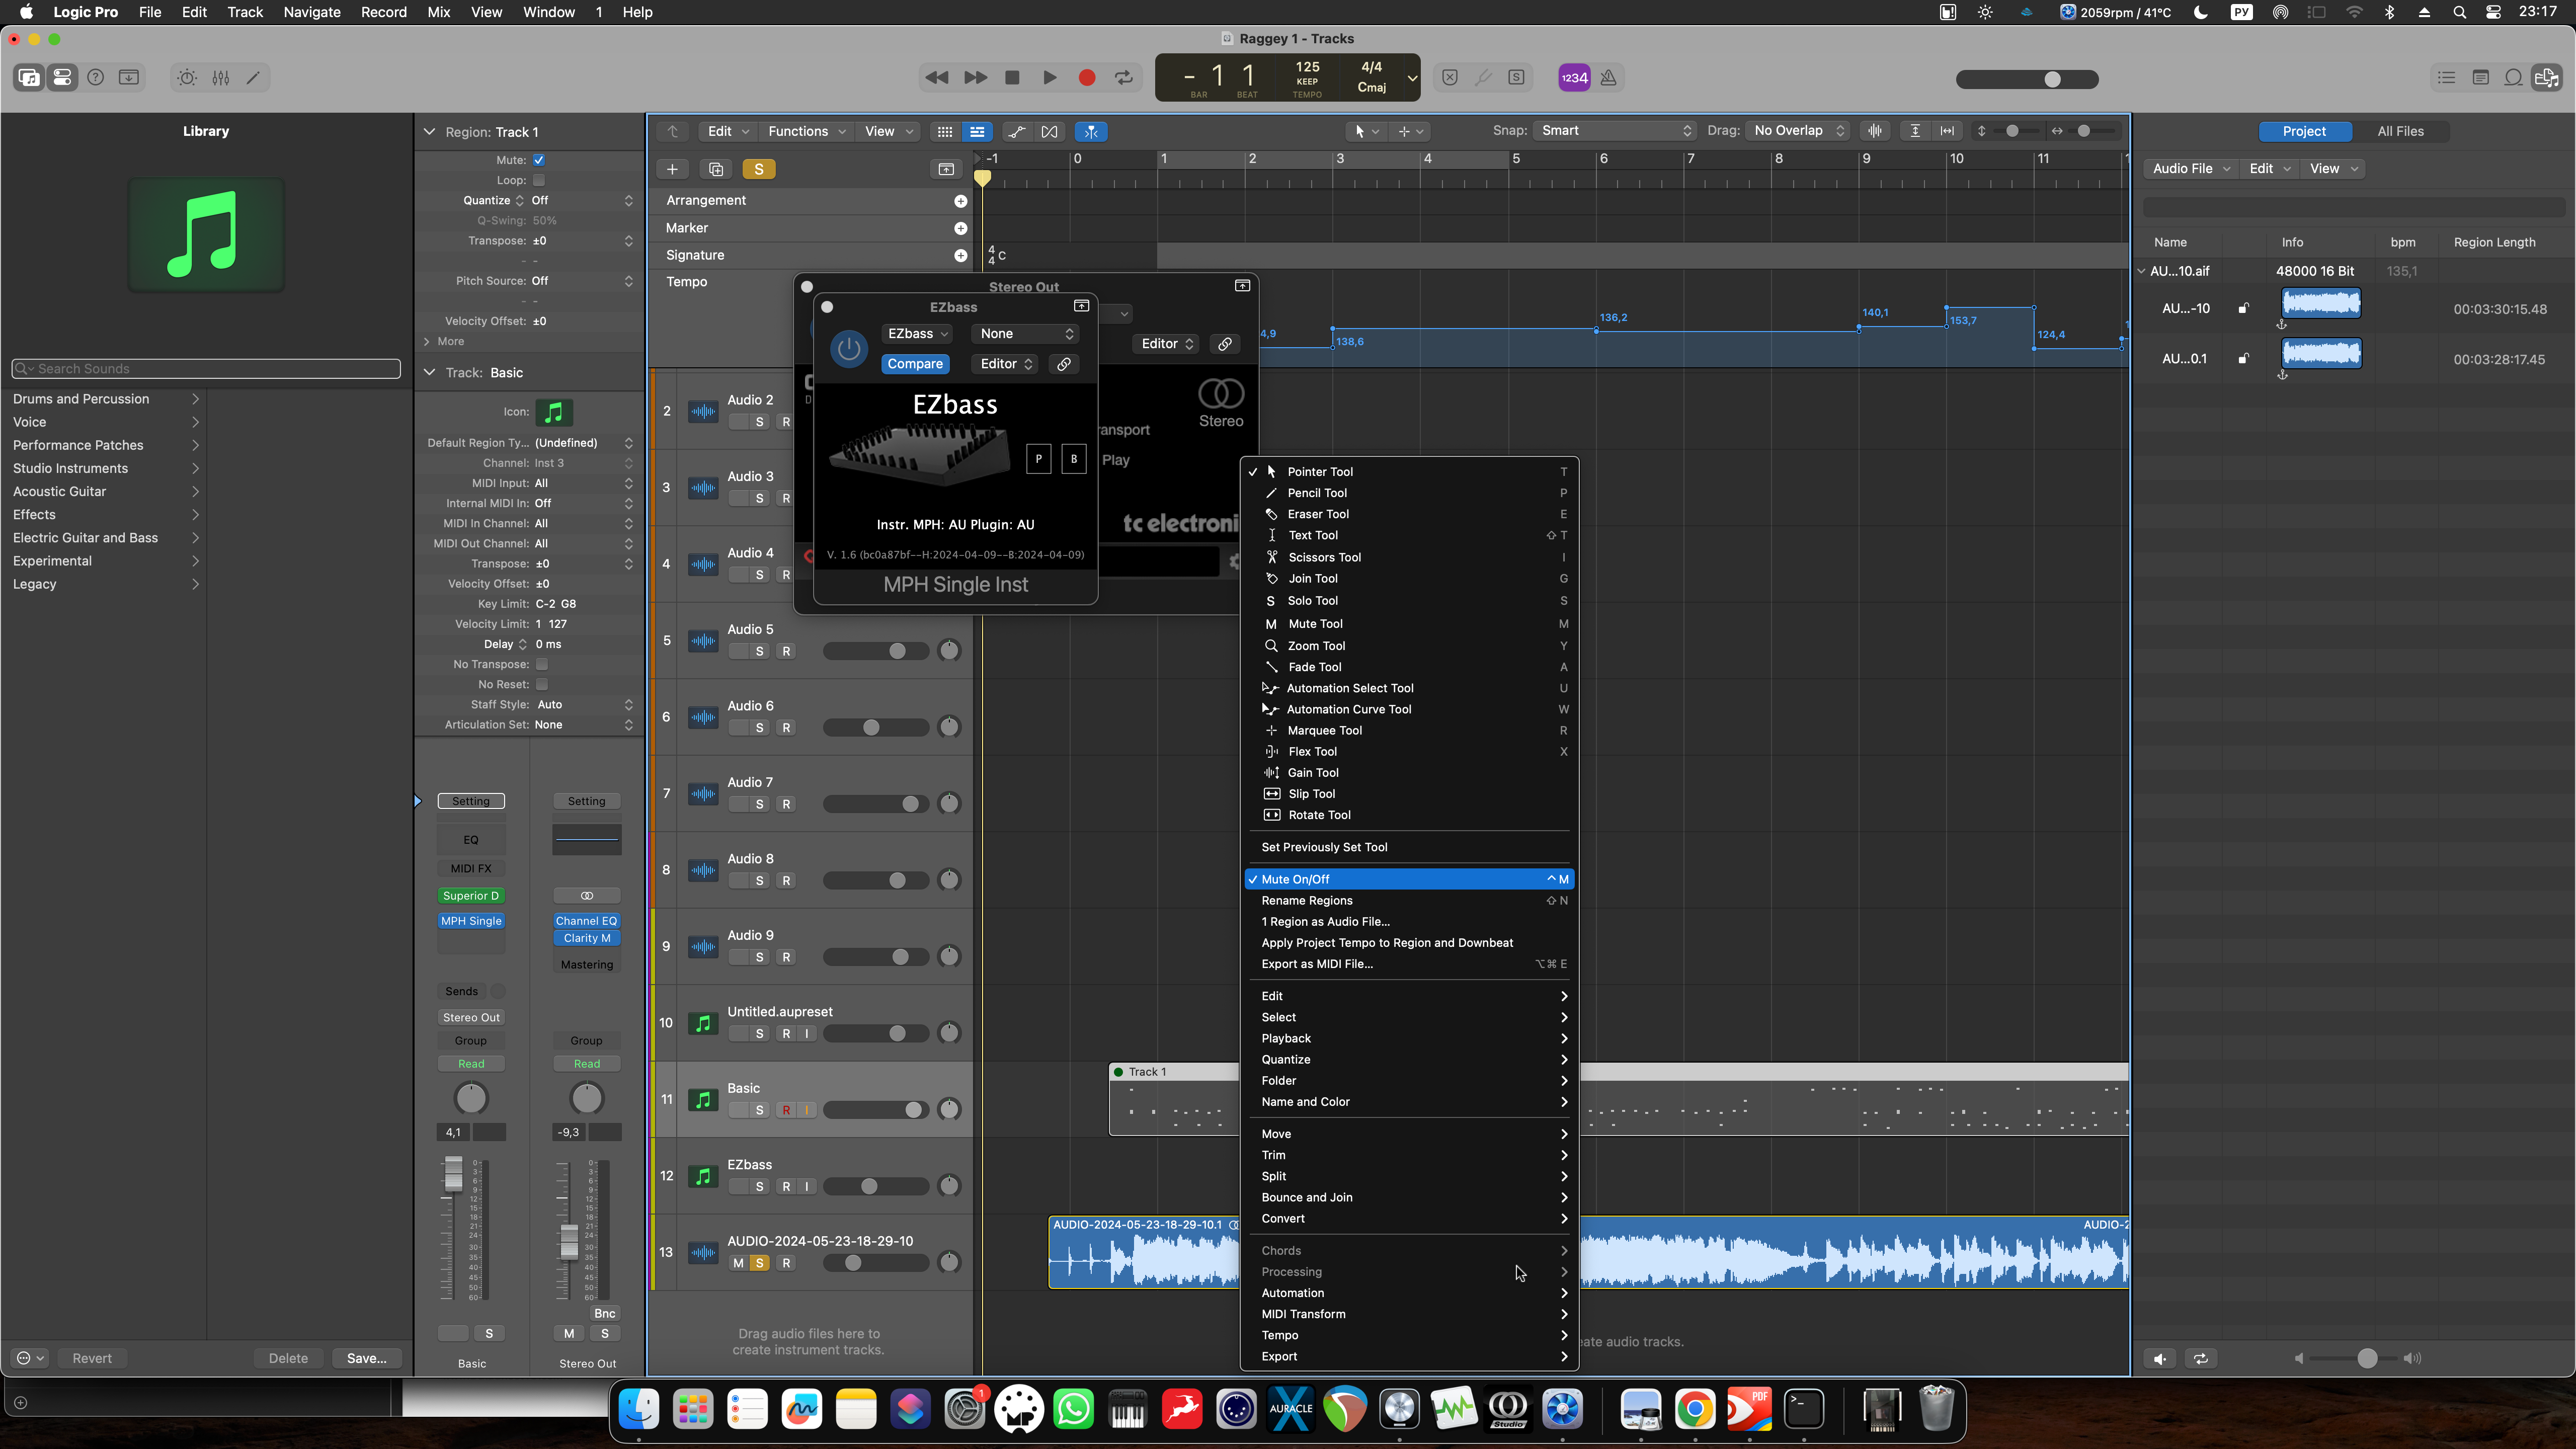Show automation button in tracks toolbar
Viewport: 2576px width, 1449px height.
[x=1017, y=131]
